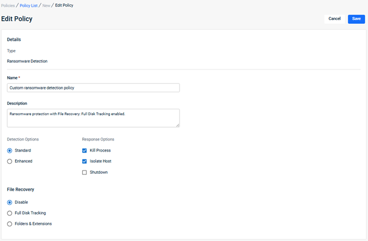Select Disable under File Recovery
Screen dimensions: 368x241
(x=9, y=202)
